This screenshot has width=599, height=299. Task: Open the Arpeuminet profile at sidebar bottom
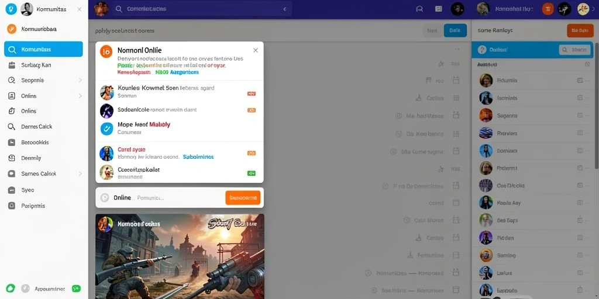(50, 288)
